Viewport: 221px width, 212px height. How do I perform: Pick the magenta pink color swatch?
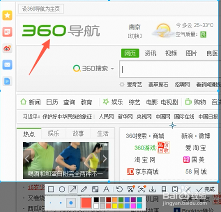click(x=133, y=206)
